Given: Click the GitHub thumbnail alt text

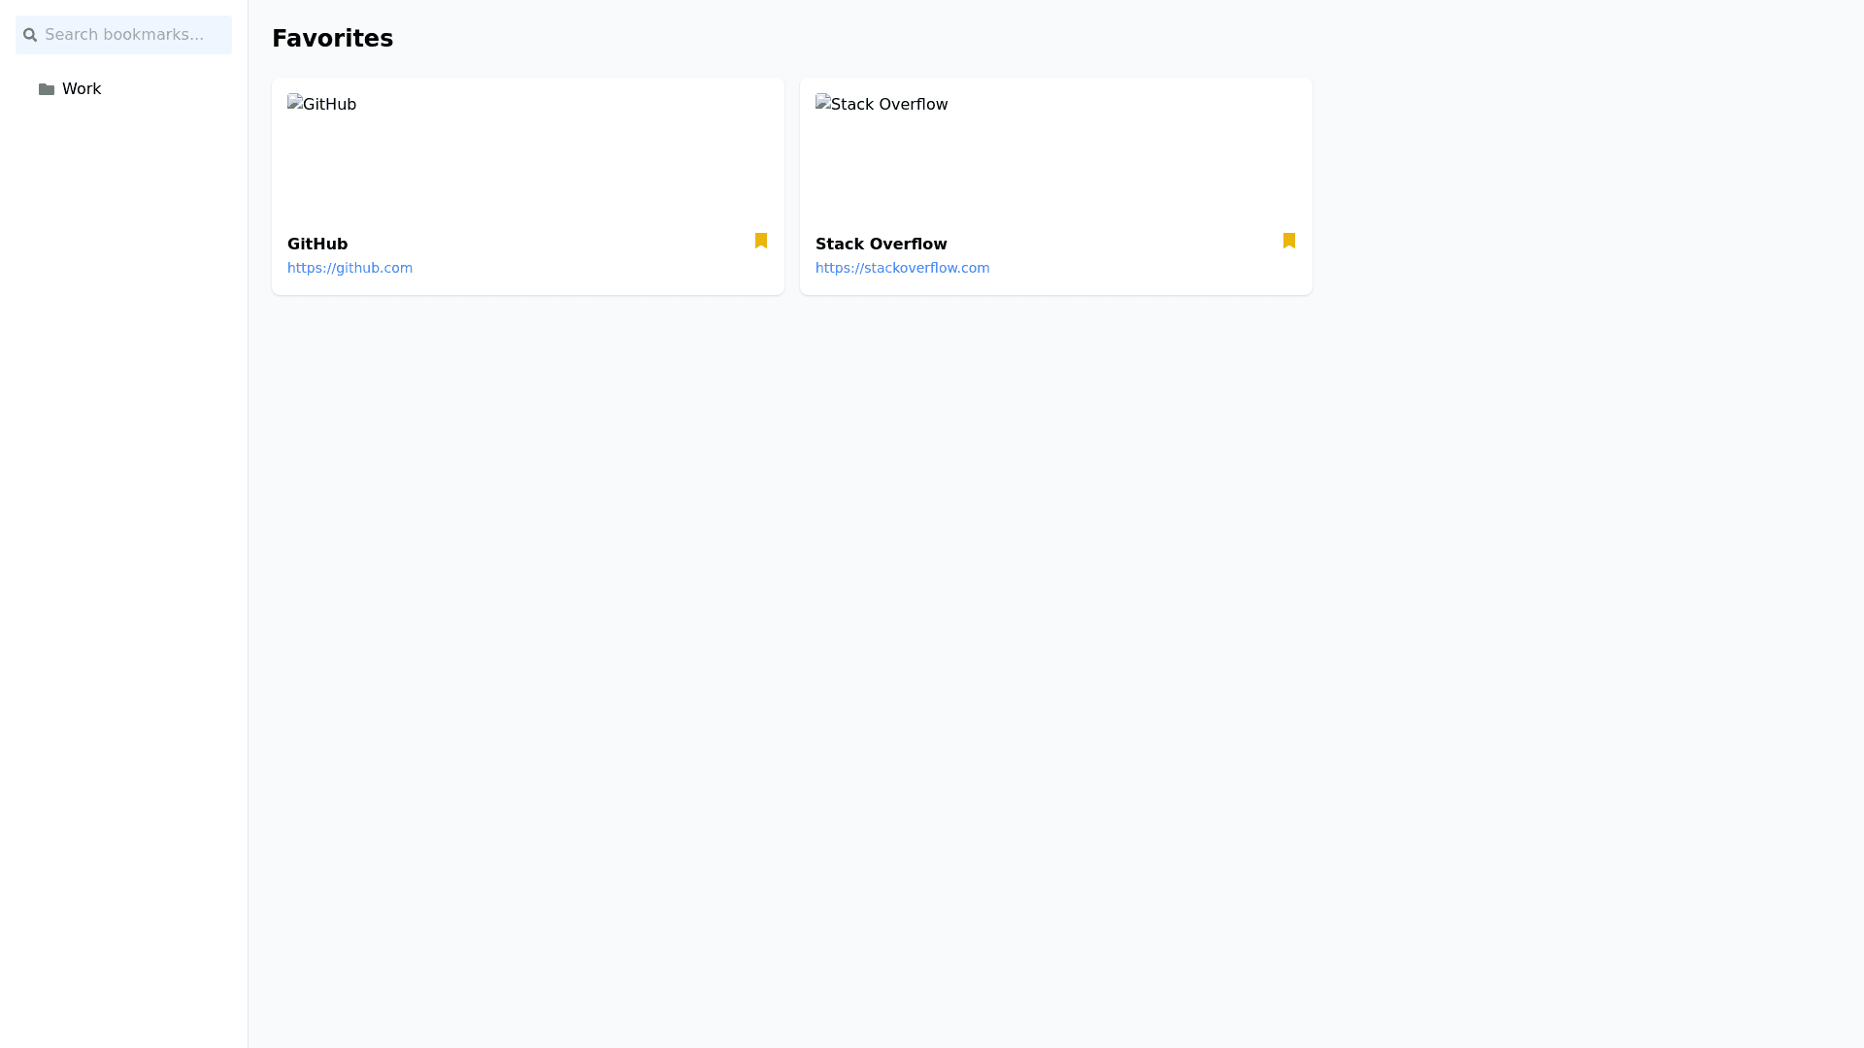Looking at the screenshot, I should pos(331,105).
